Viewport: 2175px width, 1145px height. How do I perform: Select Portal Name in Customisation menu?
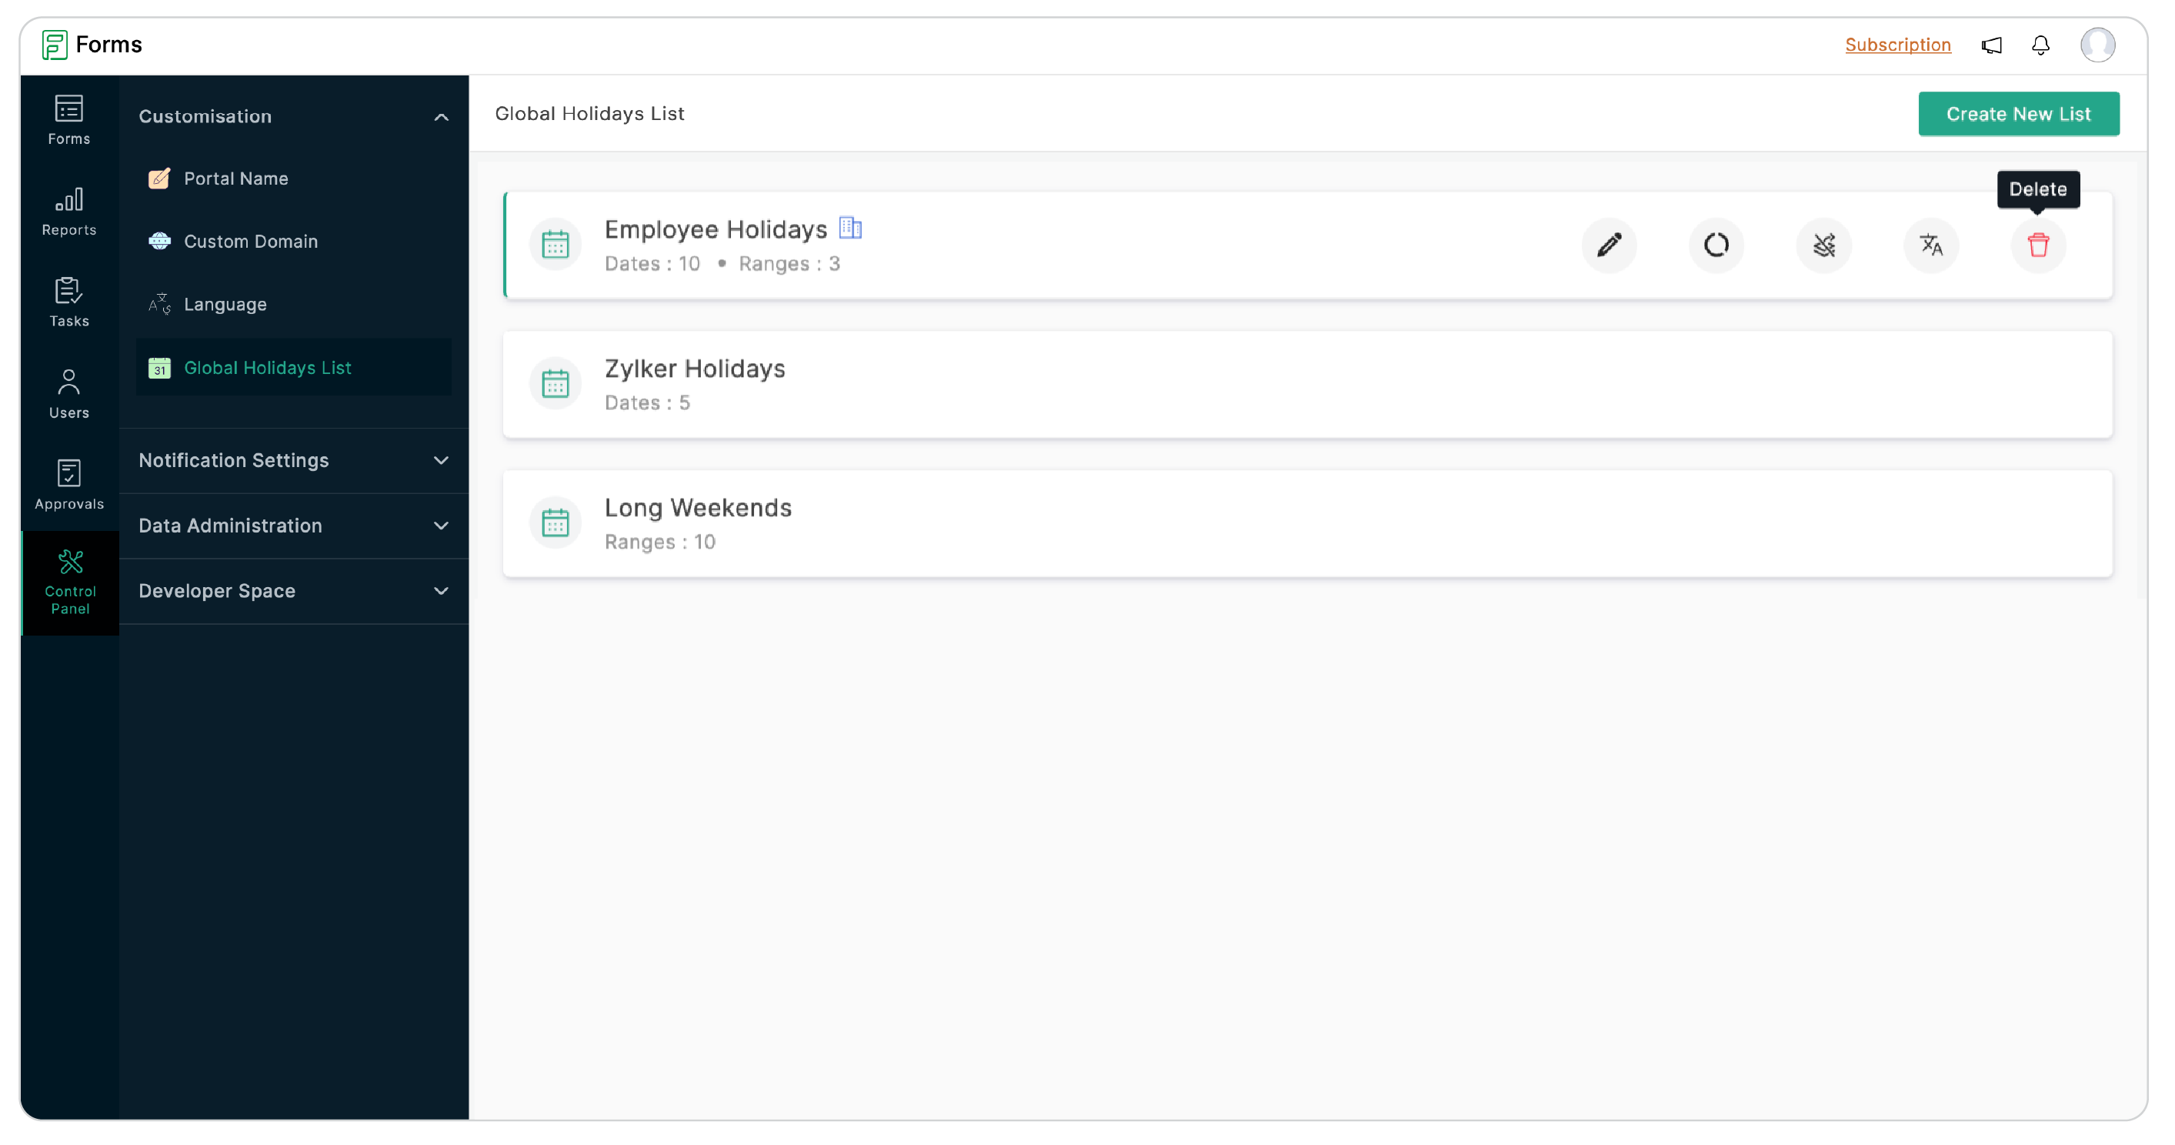tap(236, 179)
